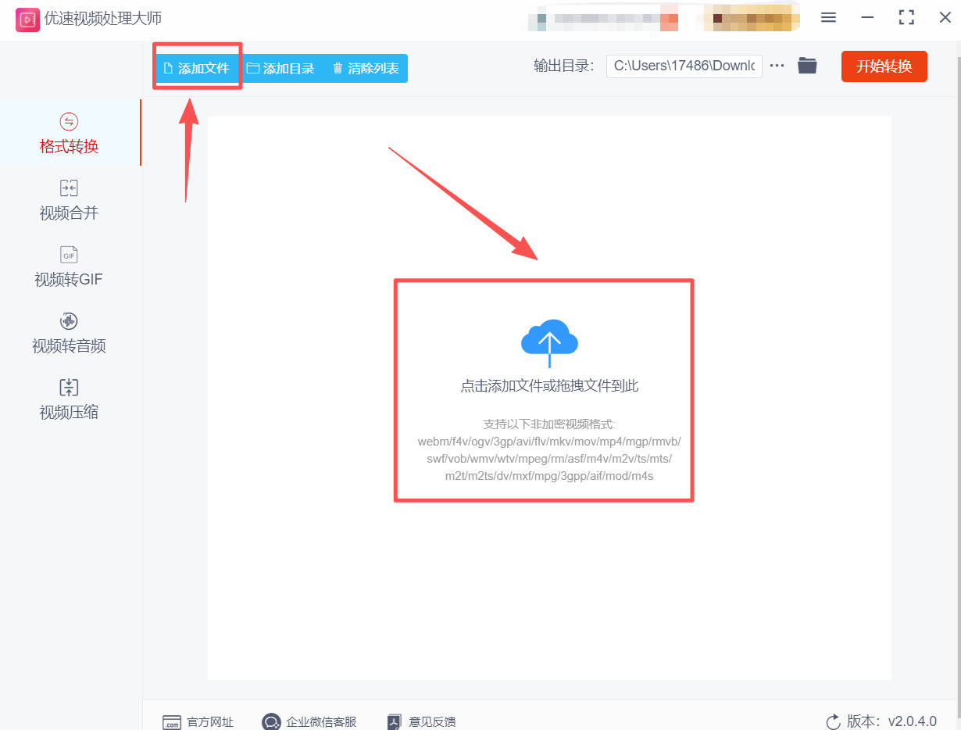The image size is (961, 730).
Task: Click the website .com icon
Action: pyautogui.click(x=171, y=722)
